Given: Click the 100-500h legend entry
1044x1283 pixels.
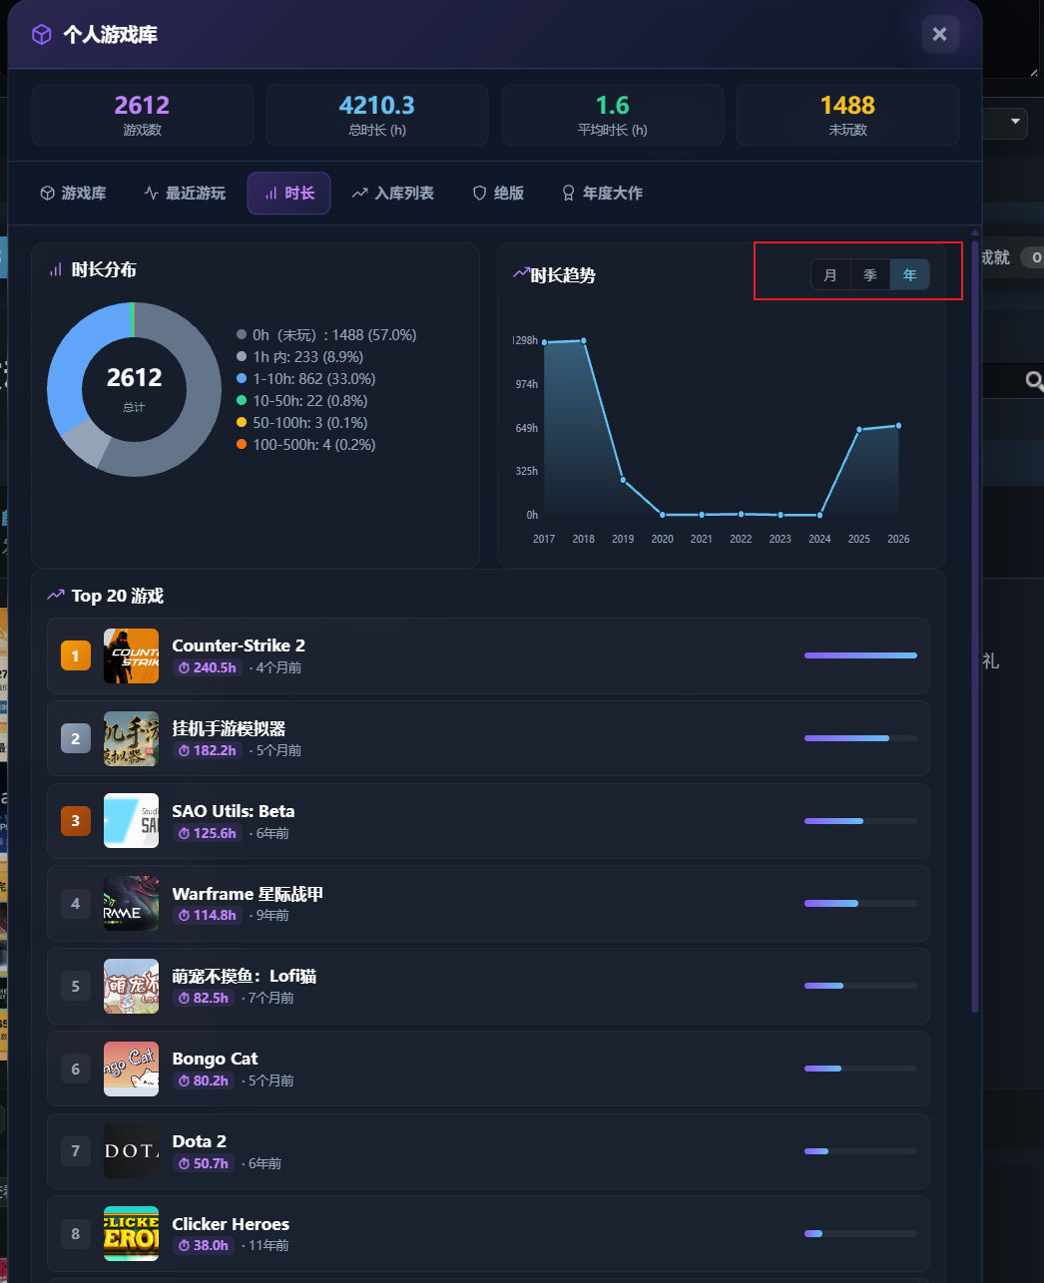Looking at the screenshot, I should (x=306, y=445).
